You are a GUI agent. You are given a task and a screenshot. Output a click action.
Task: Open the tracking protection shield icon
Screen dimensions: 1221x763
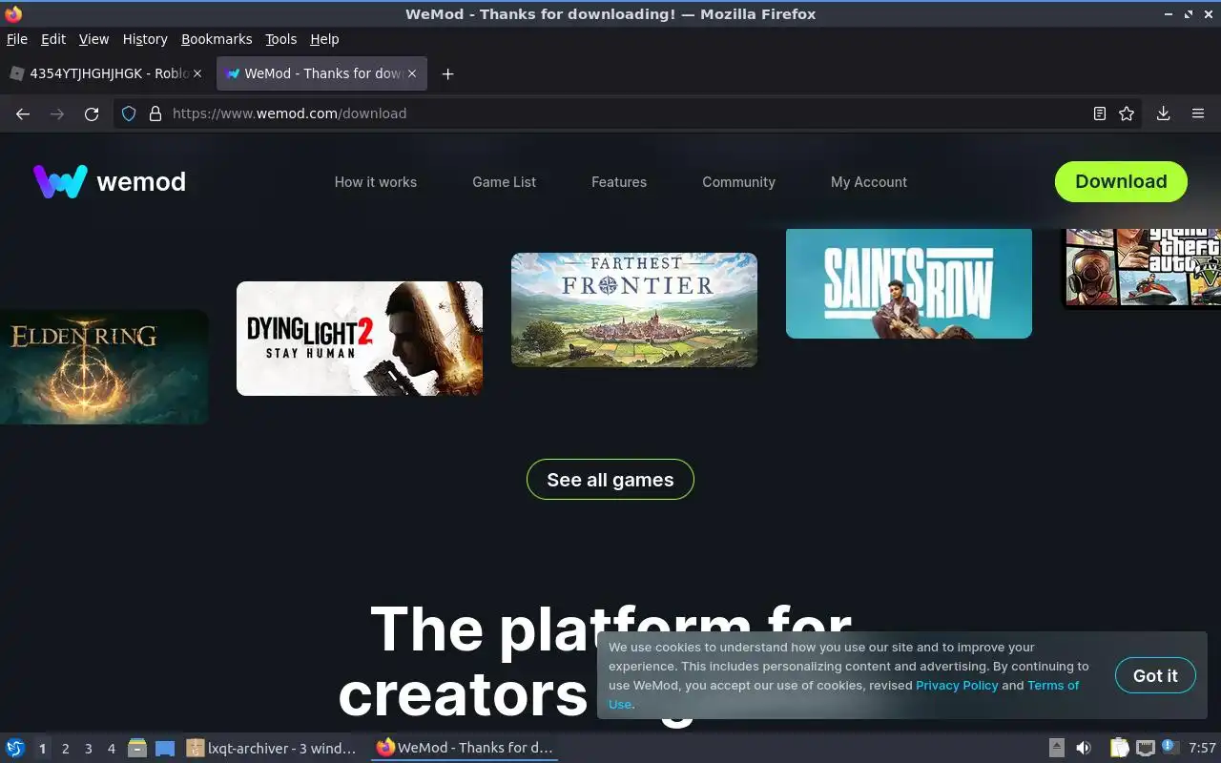131,113
